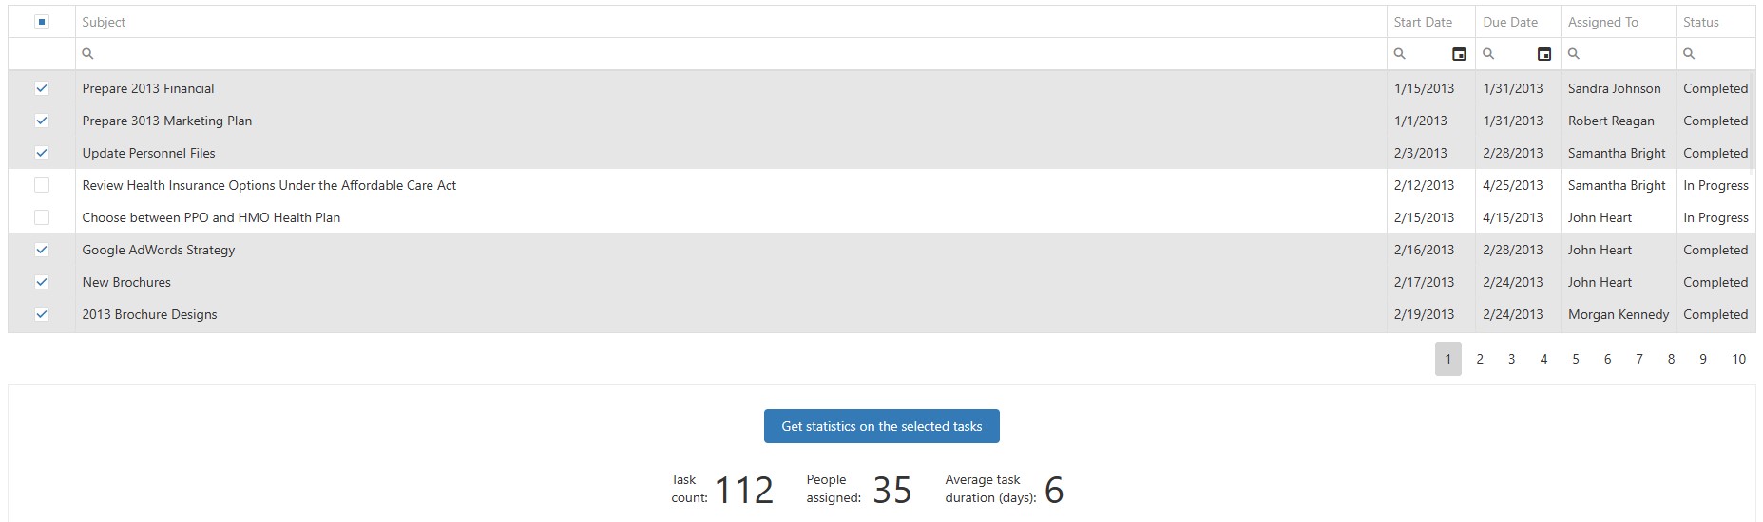Image resolution: width=1763 pixels, height=522 pixels.
Task: Jump to page 10 in the pager
Action: pos(1738,359)
